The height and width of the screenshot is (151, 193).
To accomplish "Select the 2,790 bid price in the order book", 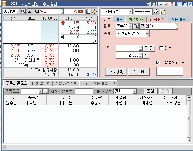I will point(50,50).
